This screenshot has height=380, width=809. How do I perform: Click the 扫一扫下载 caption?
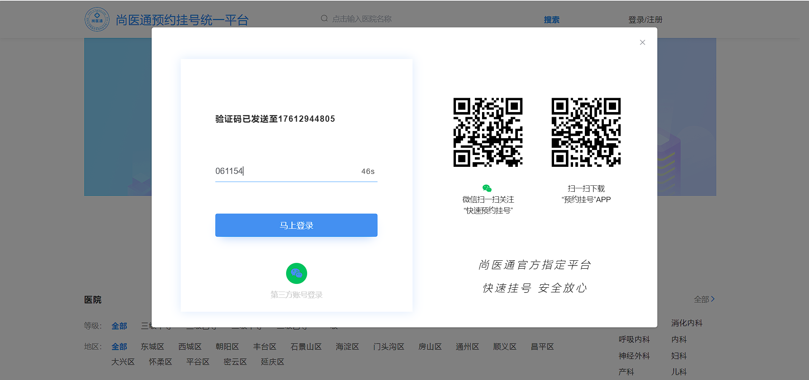click(x=586, y=189)
